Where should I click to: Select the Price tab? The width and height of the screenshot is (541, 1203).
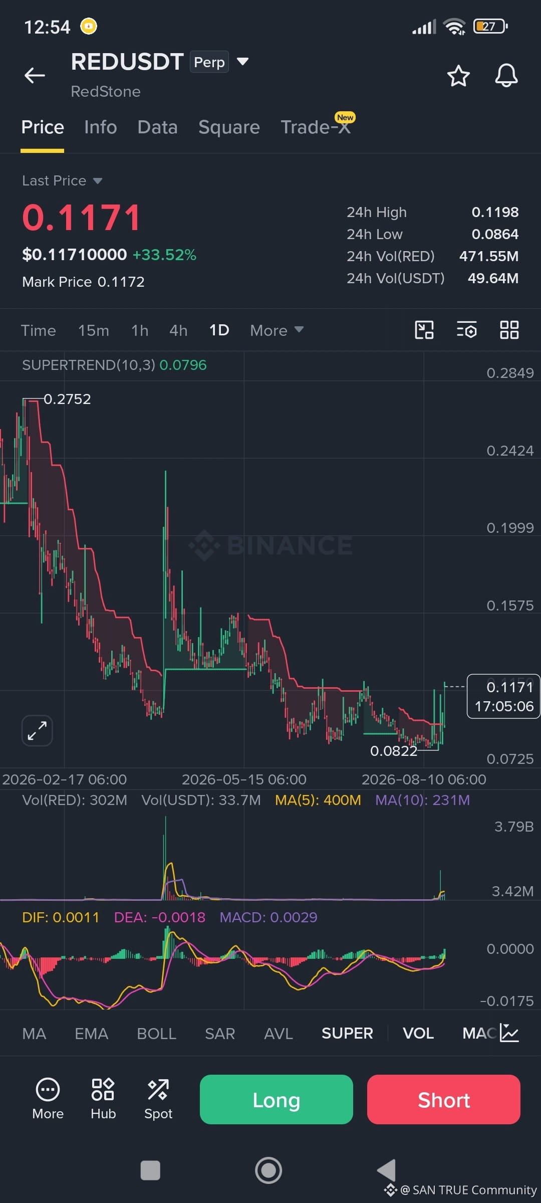pyautogui.click(x=43, y=127)
